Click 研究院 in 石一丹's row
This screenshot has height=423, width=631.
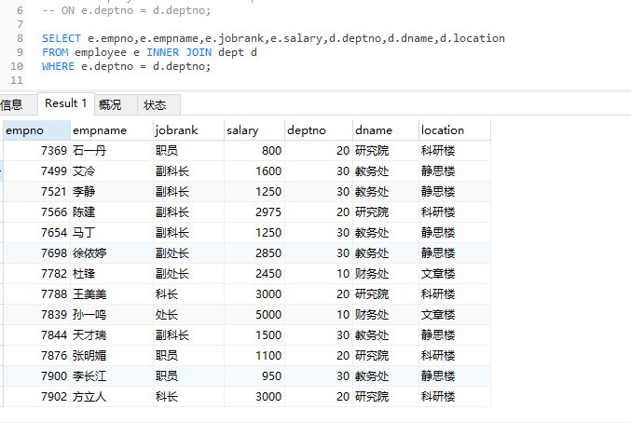386,151
